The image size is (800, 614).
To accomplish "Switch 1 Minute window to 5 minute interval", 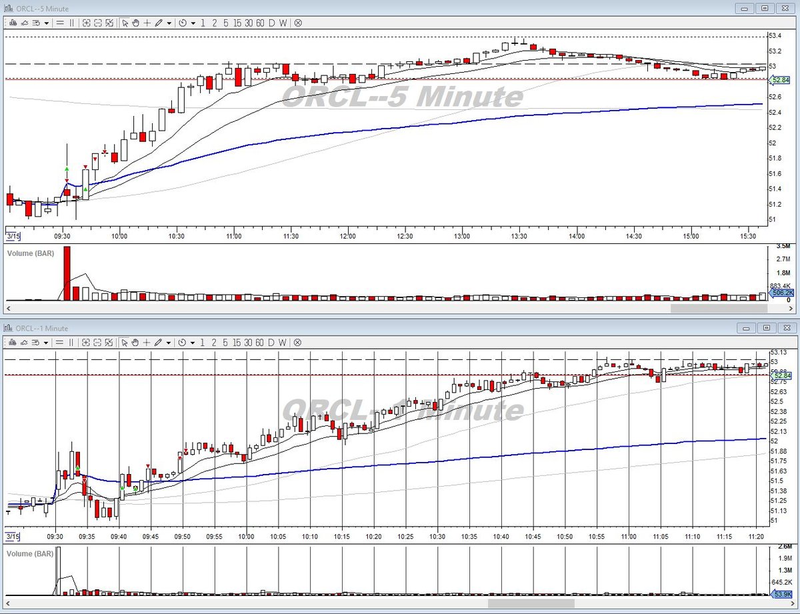I will tap(225, 342).
